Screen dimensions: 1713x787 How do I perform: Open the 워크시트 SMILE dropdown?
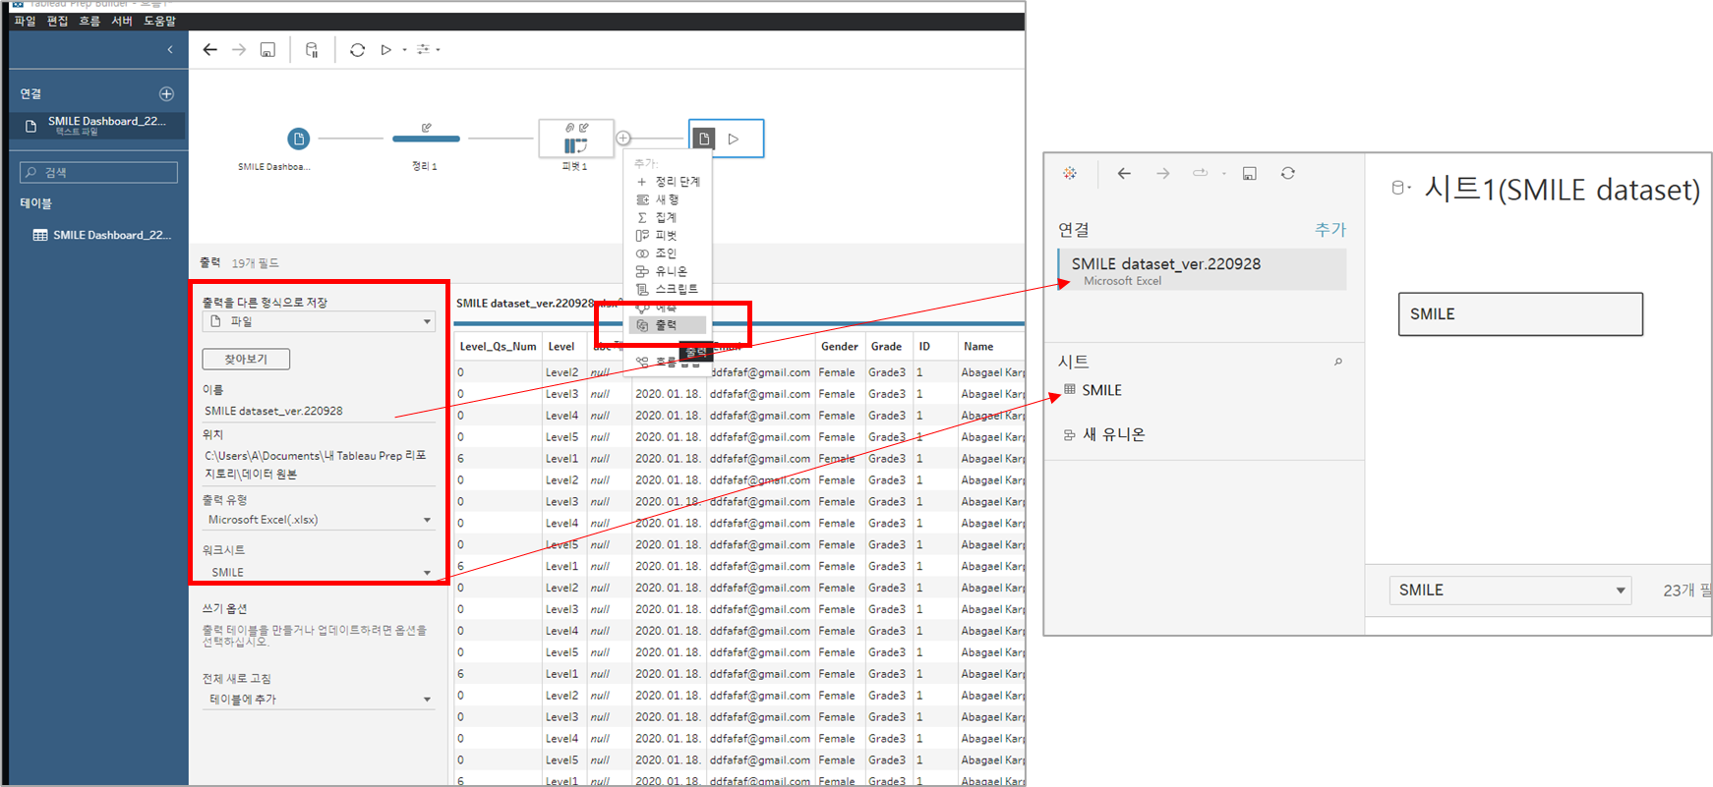(x=319, y=572)
